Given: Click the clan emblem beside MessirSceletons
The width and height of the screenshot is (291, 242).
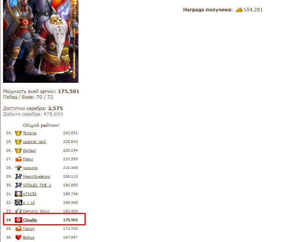Looking at the screenshot, I should tap(18, 176).
